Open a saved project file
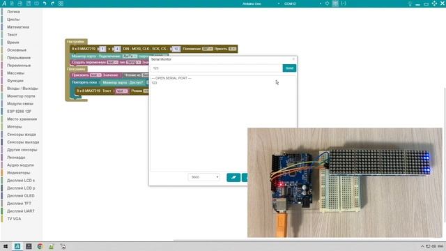Image resolution: width=446 pixels, height=251 pixels. (20, 3)
